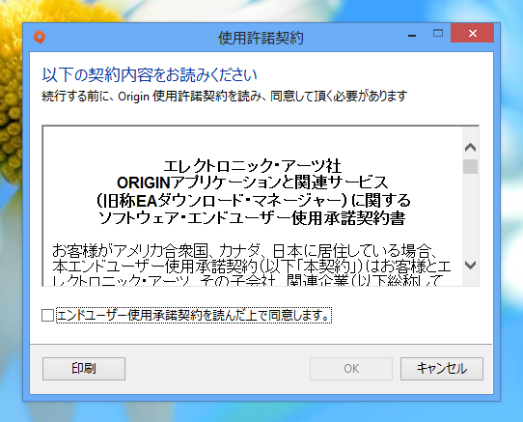The width and height of the screenshot is (523, 422).
Task: Click the Origin logo icon in title bar
Action: 40,37
